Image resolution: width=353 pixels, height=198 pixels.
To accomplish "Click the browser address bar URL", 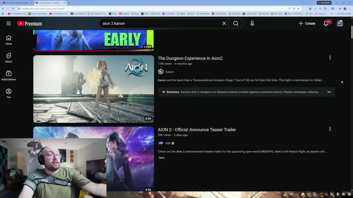I will (43, 9).
